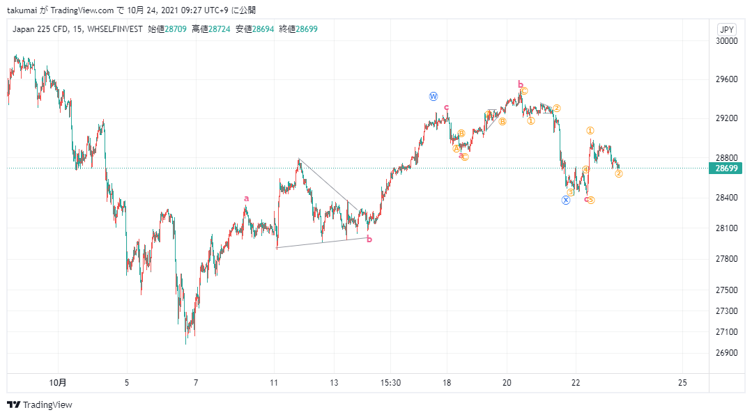Click the orange circled 2 beside current price
Image resolution: width=752 pixels, height=417 pixels.
(619, 173)
